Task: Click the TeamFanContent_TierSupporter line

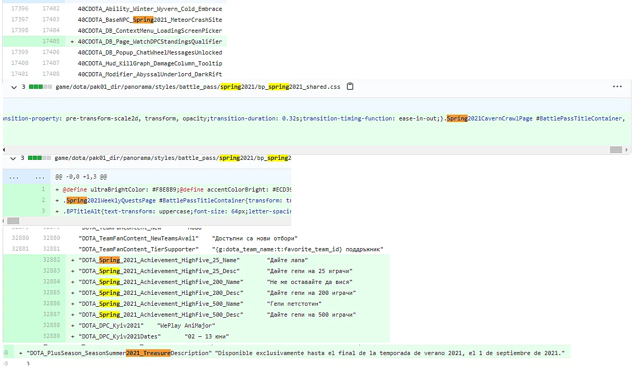Action: pos(231,249)
